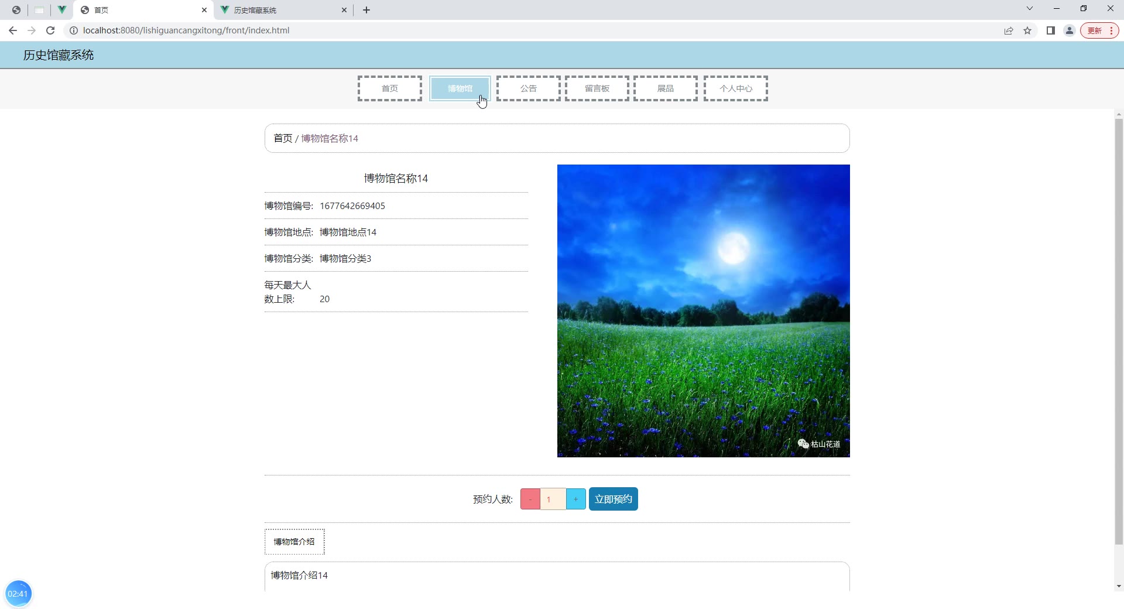Screen dimensions: 1124x609
Task: Click the 博物馆名称14 heading title
Action: coord(396,179)
